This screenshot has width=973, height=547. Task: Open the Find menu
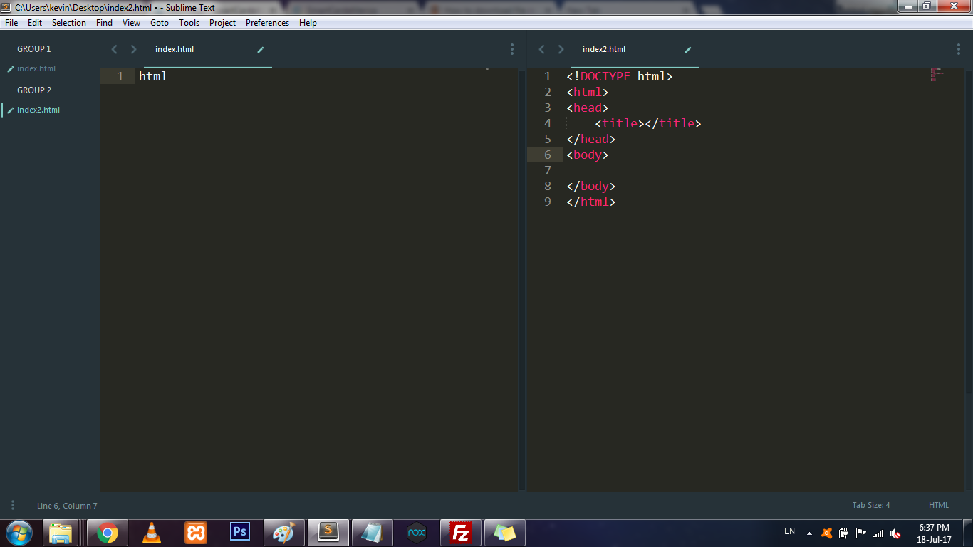[x=104, y=23]
